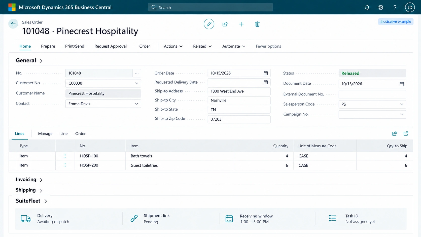Open the Manage tab in Lines
Image resolution: width=421 pixels, height=237 pixels.
click(x=45, y=133)
